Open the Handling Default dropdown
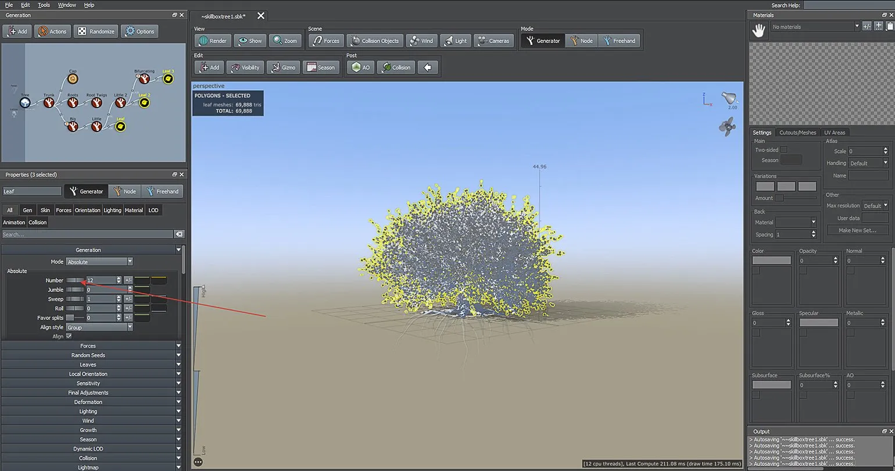Viewport: 895px width, 471px height. [x=869, y=163]
